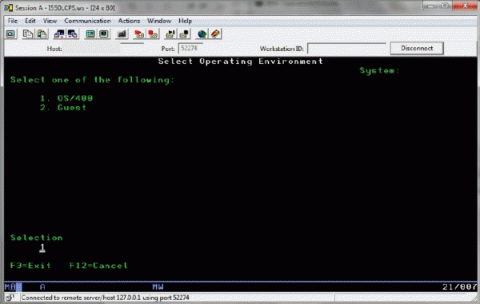
Task: Open the Color mapping toolbar icon
Action: tap(104, 34)
